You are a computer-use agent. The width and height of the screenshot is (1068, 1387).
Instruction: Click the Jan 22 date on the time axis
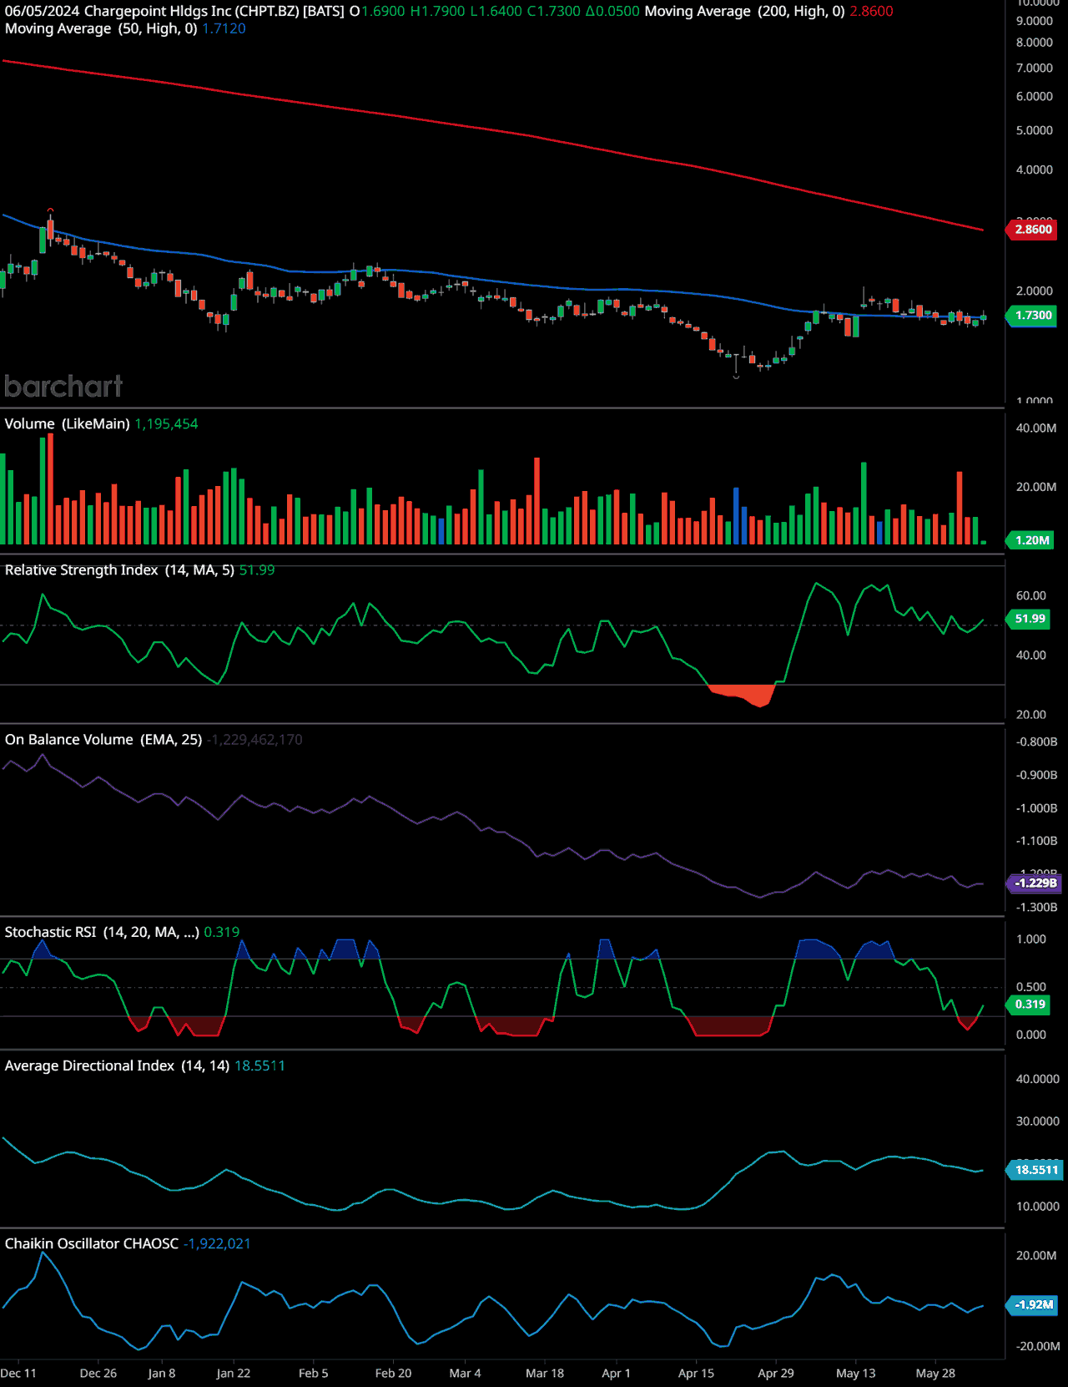[x=233, y=1374]
